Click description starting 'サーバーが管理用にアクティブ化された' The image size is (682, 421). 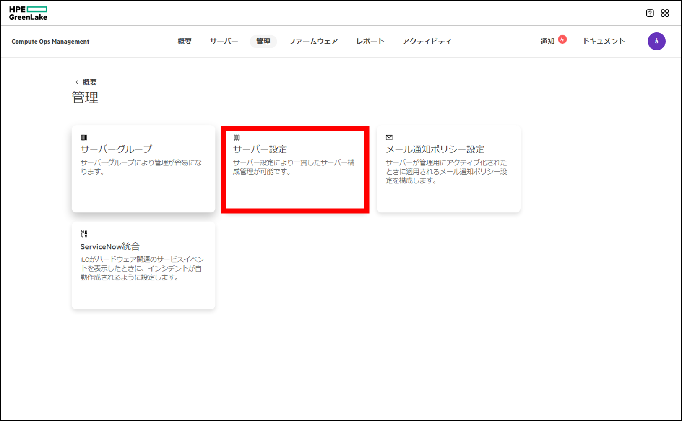point(447,171)
